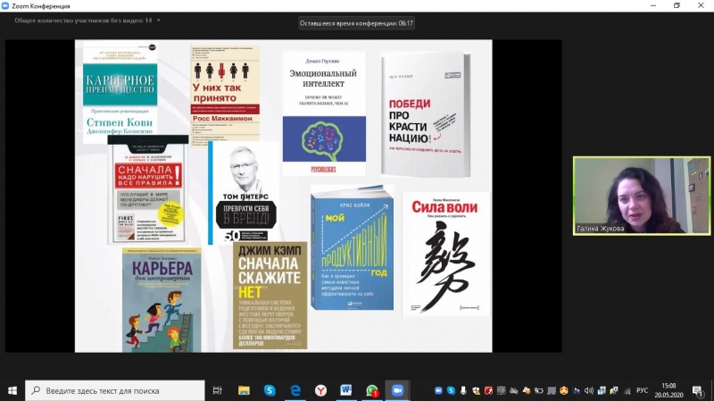
Task: Click the Zoom icon in system tray
Action: [438, 390]
